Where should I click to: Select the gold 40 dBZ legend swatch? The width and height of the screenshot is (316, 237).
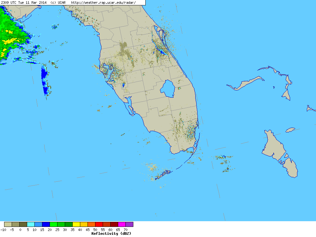pyautogui.click(x=84, y=224)
